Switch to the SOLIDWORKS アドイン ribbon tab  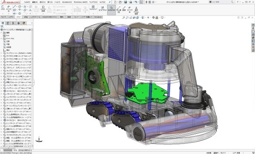click(x=50, y=17)
